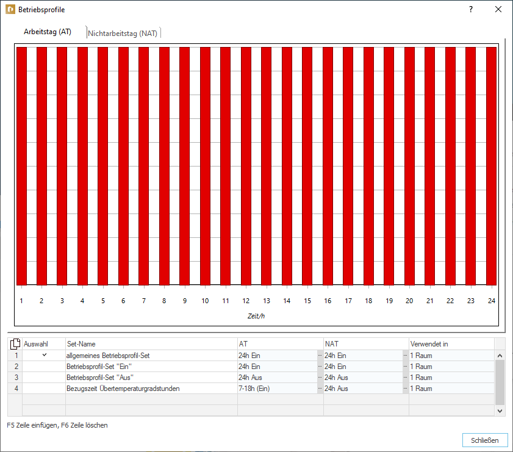
Task: Open AT ellipsis picker for allgemeines Betriebsprofil-Set
Action: (320, 356)
